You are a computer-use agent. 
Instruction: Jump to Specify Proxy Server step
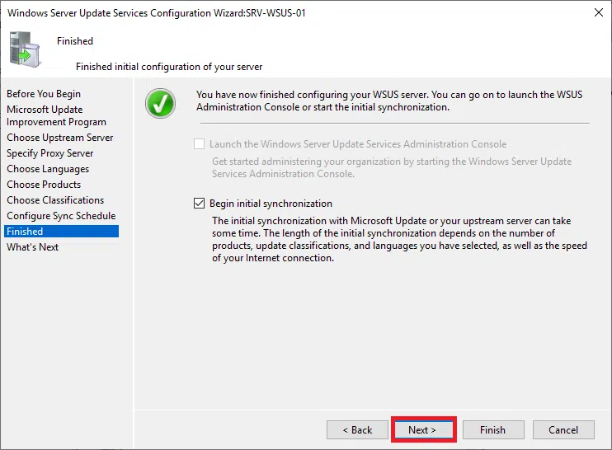pos(50,153)
